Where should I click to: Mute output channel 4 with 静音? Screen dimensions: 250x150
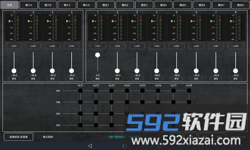click(x=157, y=79)
